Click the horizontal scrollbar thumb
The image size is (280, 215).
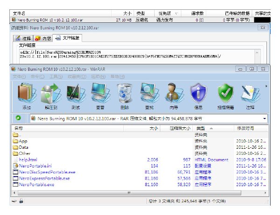(129, 193)
